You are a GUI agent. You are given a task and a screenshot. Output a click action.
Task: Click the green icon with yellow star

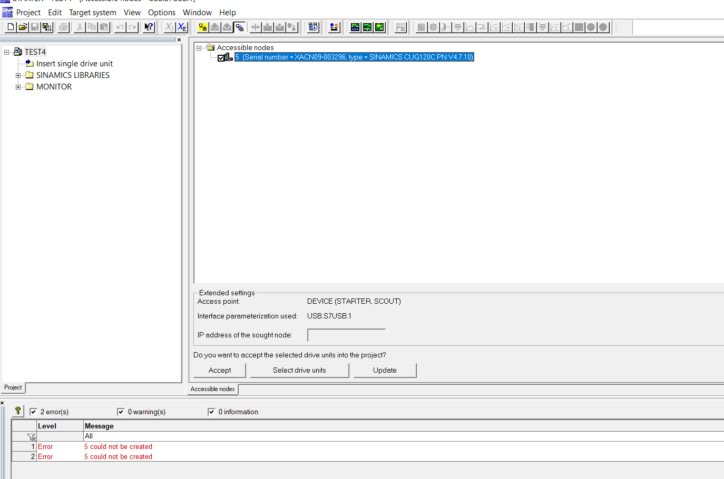coord(379,27)
